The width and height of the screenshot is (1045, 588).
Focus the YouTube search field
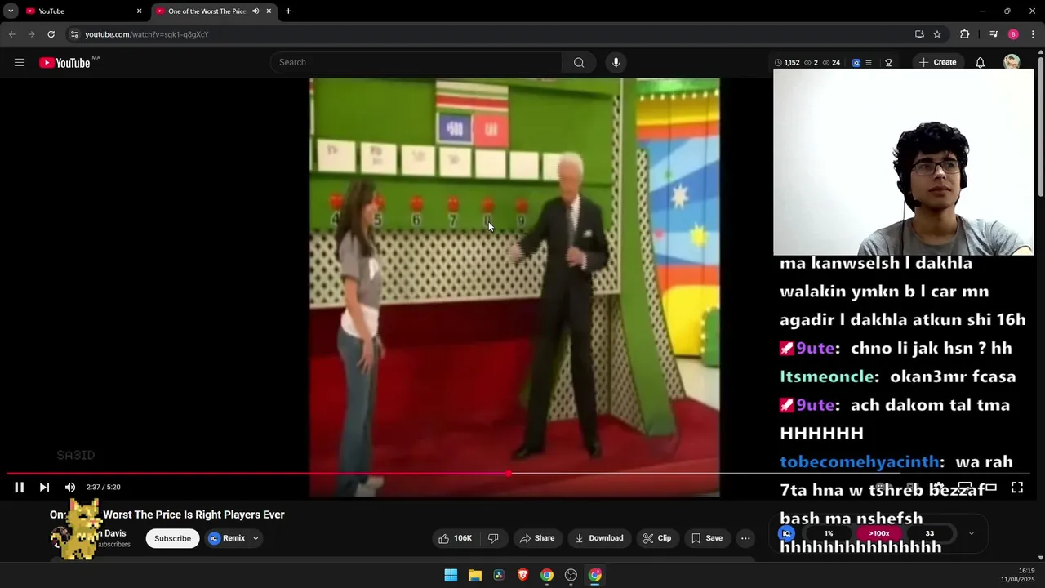416,62
